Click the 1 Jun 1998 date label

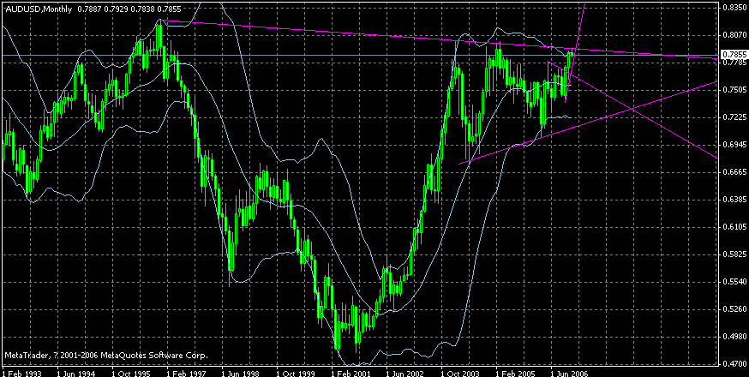click(241, 372)
